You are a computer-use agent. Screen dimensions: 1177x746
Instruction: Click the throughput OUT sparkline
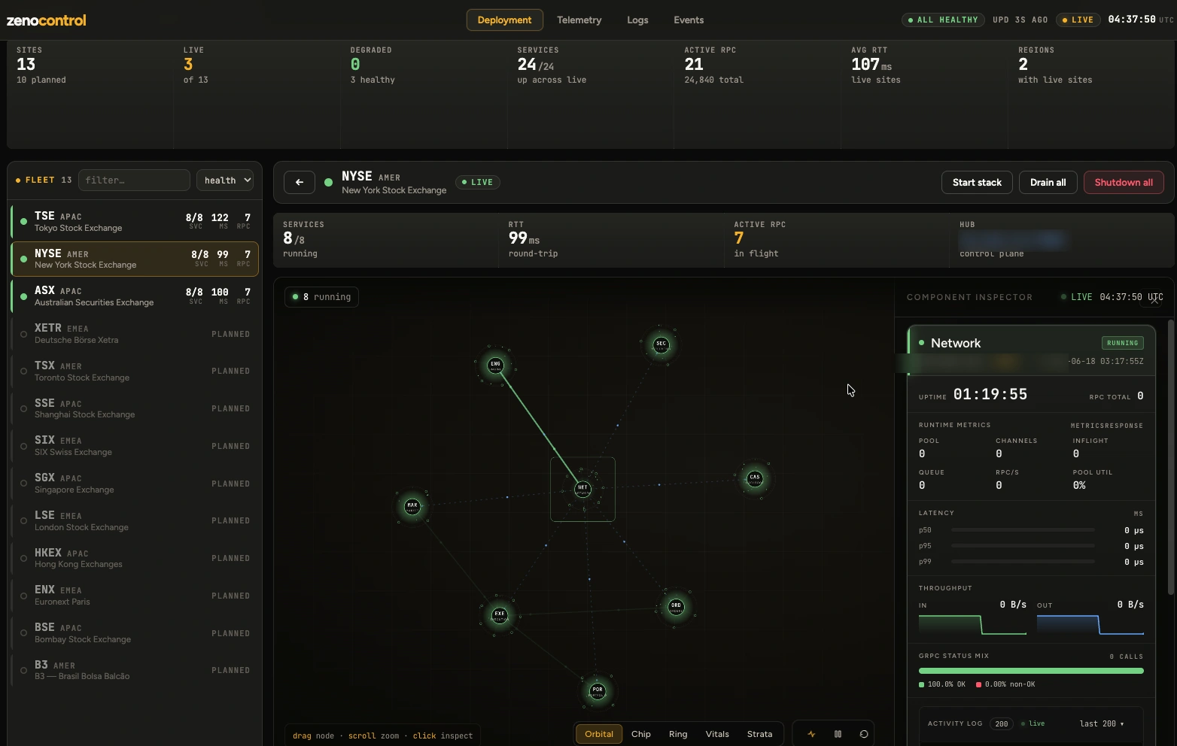[1090, 625]
